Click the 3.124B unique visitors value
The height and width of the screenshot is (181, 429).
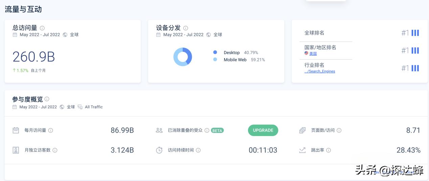(x=122, y=150)
